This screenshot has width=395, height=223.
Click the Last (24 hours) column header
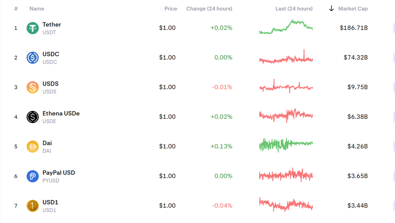(x=294, y=9)
